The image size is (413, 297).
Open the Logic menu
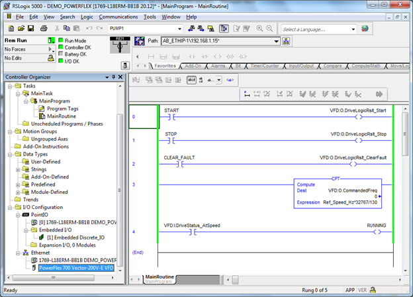click(87, 17)
